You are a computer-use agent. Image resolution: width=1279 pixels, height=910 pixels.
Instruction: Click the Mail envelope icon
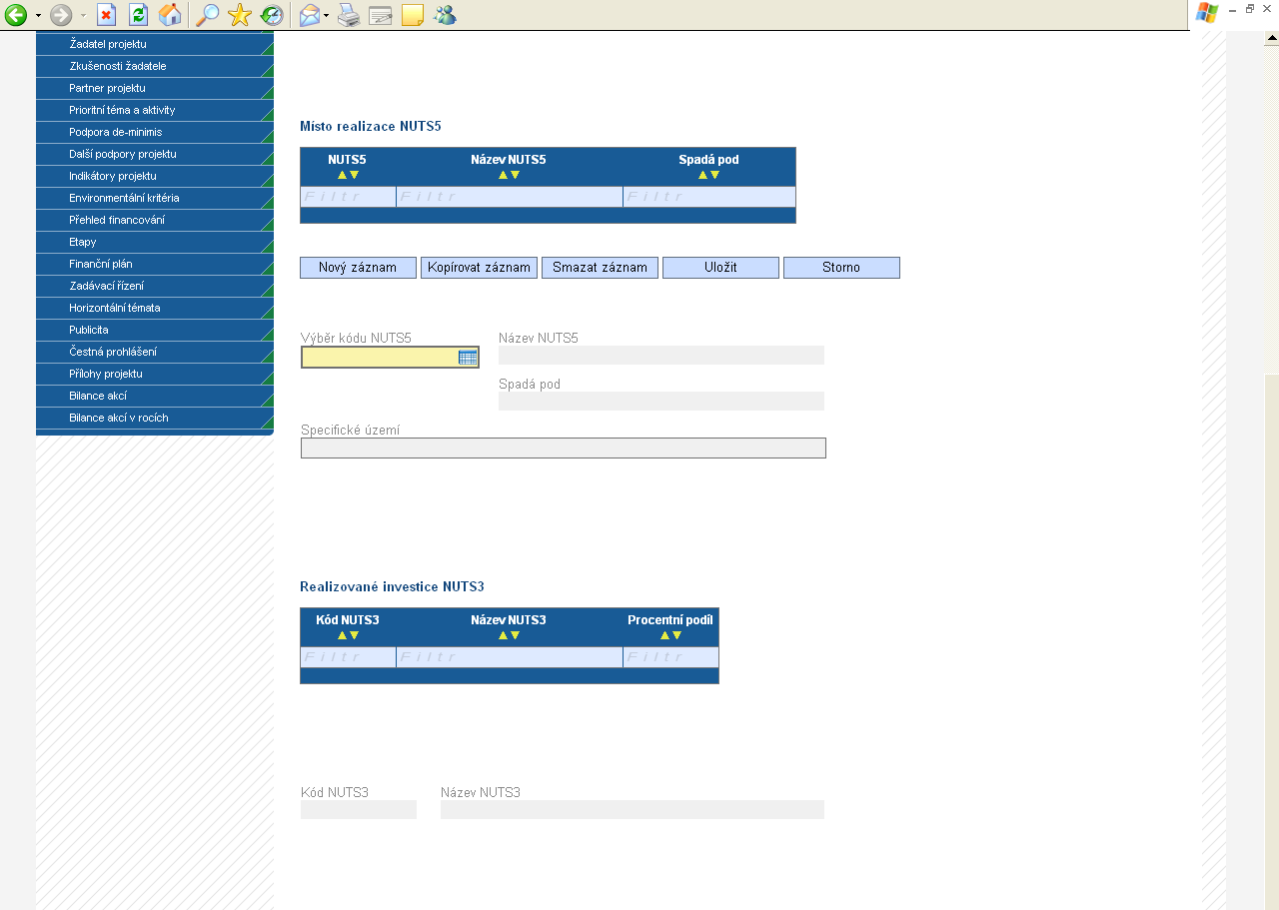pyautogui.click(x=311, y=14)
